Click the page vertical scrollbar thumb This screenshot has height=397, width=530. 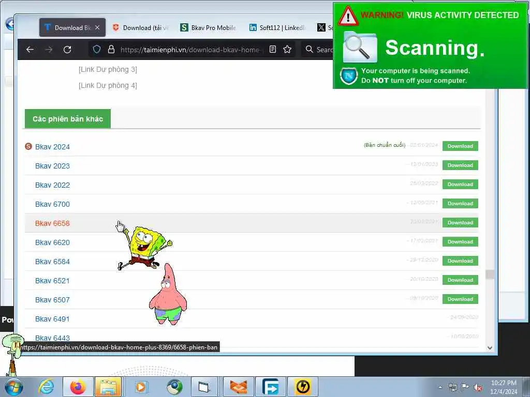coord(490,274)
